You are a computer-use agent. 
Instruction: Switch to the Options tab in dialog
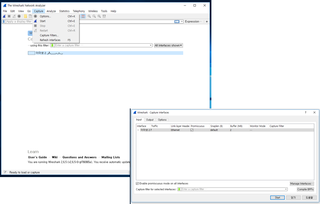point(162,120)
